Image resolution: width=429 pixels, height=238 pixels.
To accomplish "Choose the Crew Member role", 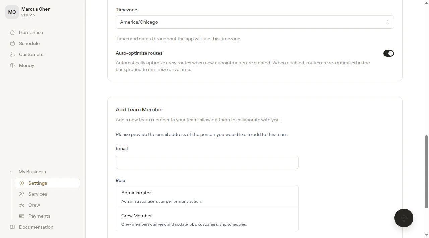I will [x=207, y=219].
